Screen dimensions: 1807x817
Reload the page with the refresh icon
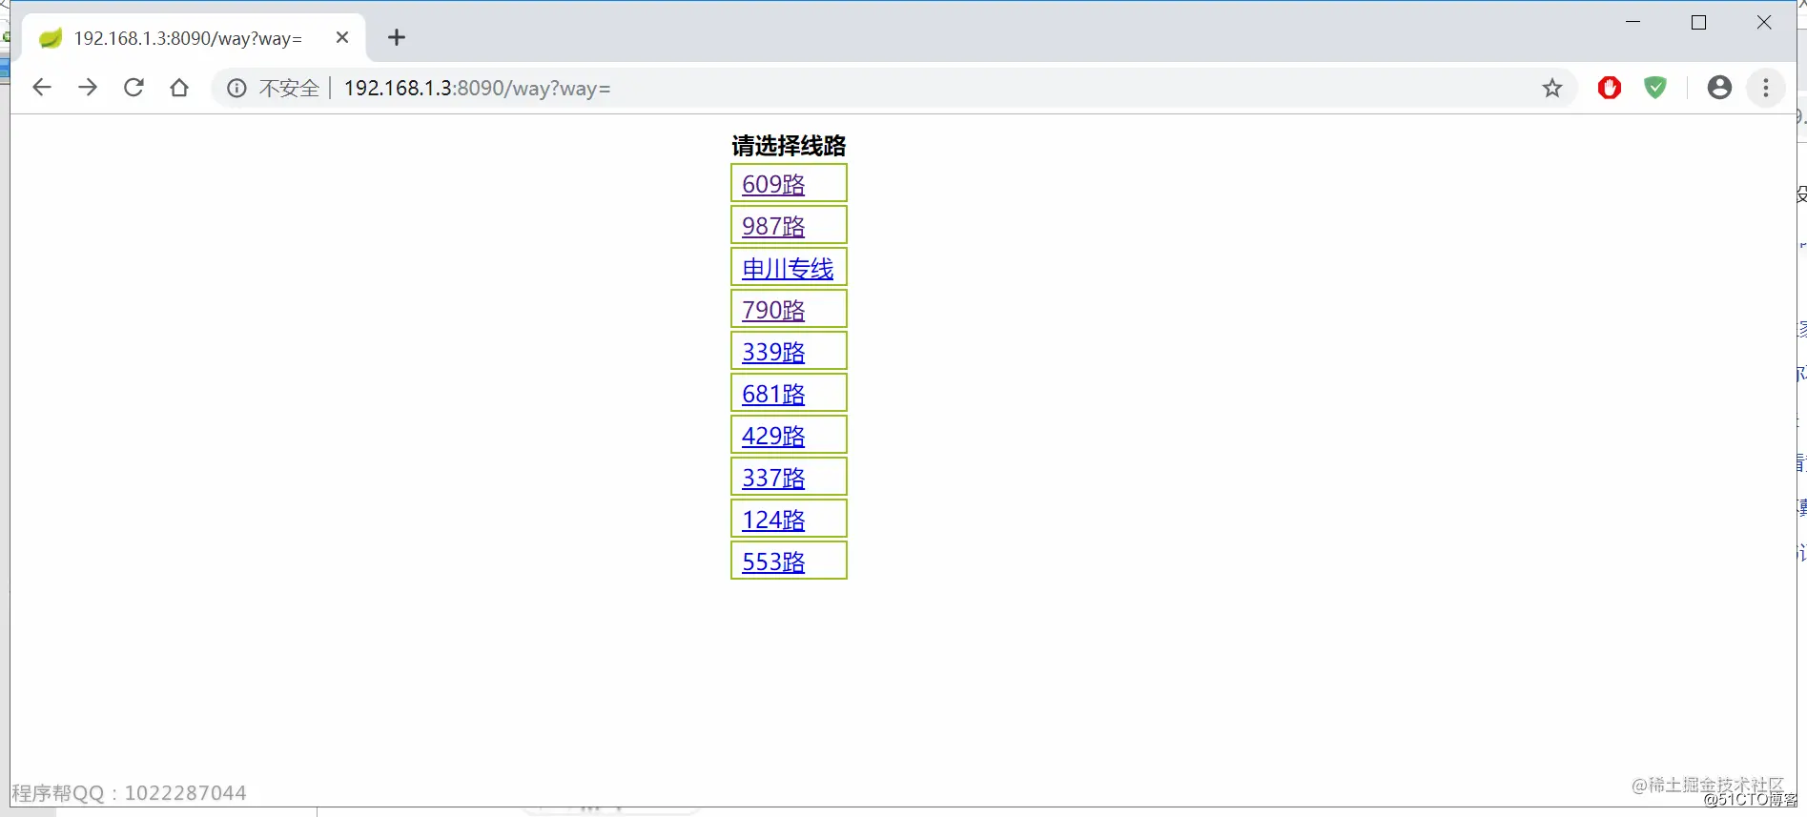click(x=133, y=88)
